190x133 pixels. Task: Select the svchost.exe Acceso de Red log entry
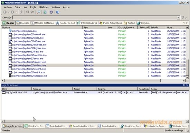point(95,92)
